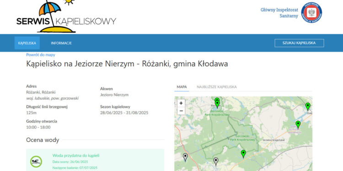The image size is (343, 171).
Task: Zoom out the map with the minus button
Action: (181, 111)
